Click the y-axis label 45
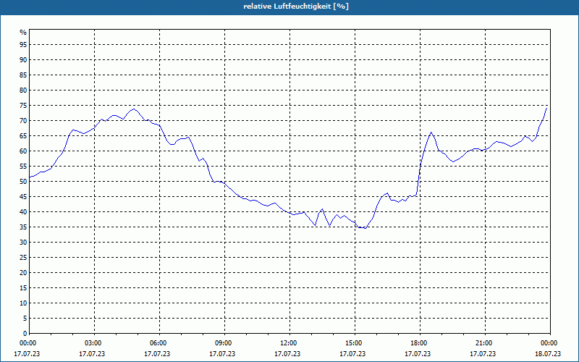Image resolution: width=579 pixels, height=362 pixels. (23, 196)
